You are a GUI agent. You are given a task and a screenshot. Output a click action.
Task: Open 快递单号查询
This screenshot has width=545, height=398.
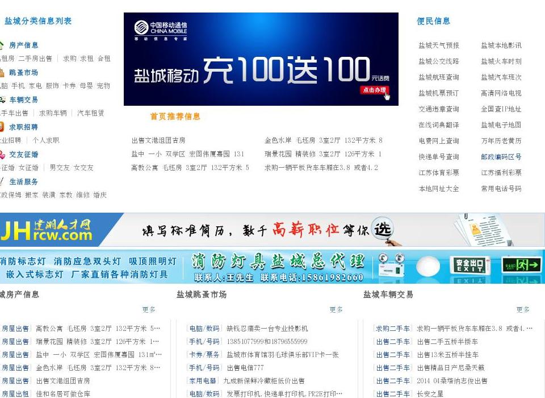(439, 157)
